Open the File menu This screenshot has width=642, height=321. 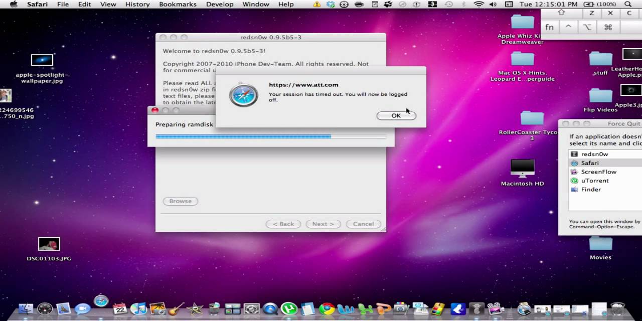click(63, 4)
